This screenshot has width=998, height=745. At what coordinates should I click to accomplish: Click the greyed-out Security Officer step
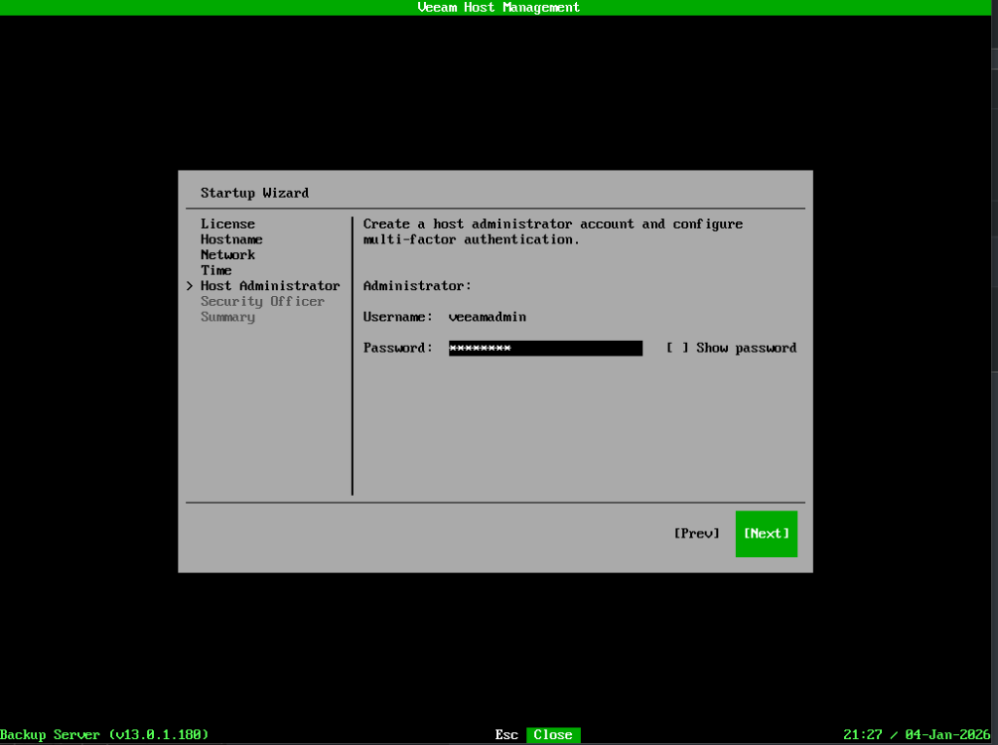coord(262,302)
